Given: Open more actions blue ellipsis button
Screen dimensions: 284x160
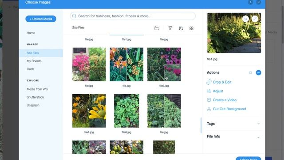Looking at the screenshot, I should point(258,72).
